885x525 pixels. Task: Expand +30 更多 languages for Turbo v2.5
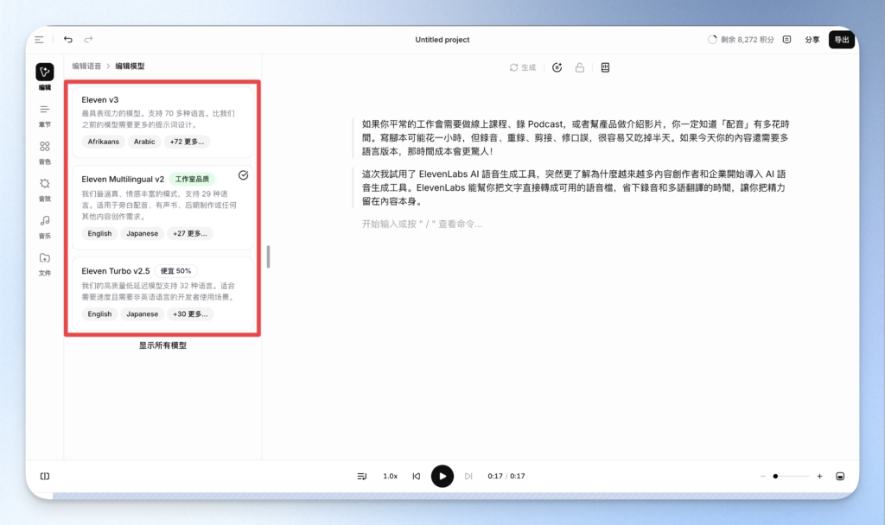(x=190, y=314)
